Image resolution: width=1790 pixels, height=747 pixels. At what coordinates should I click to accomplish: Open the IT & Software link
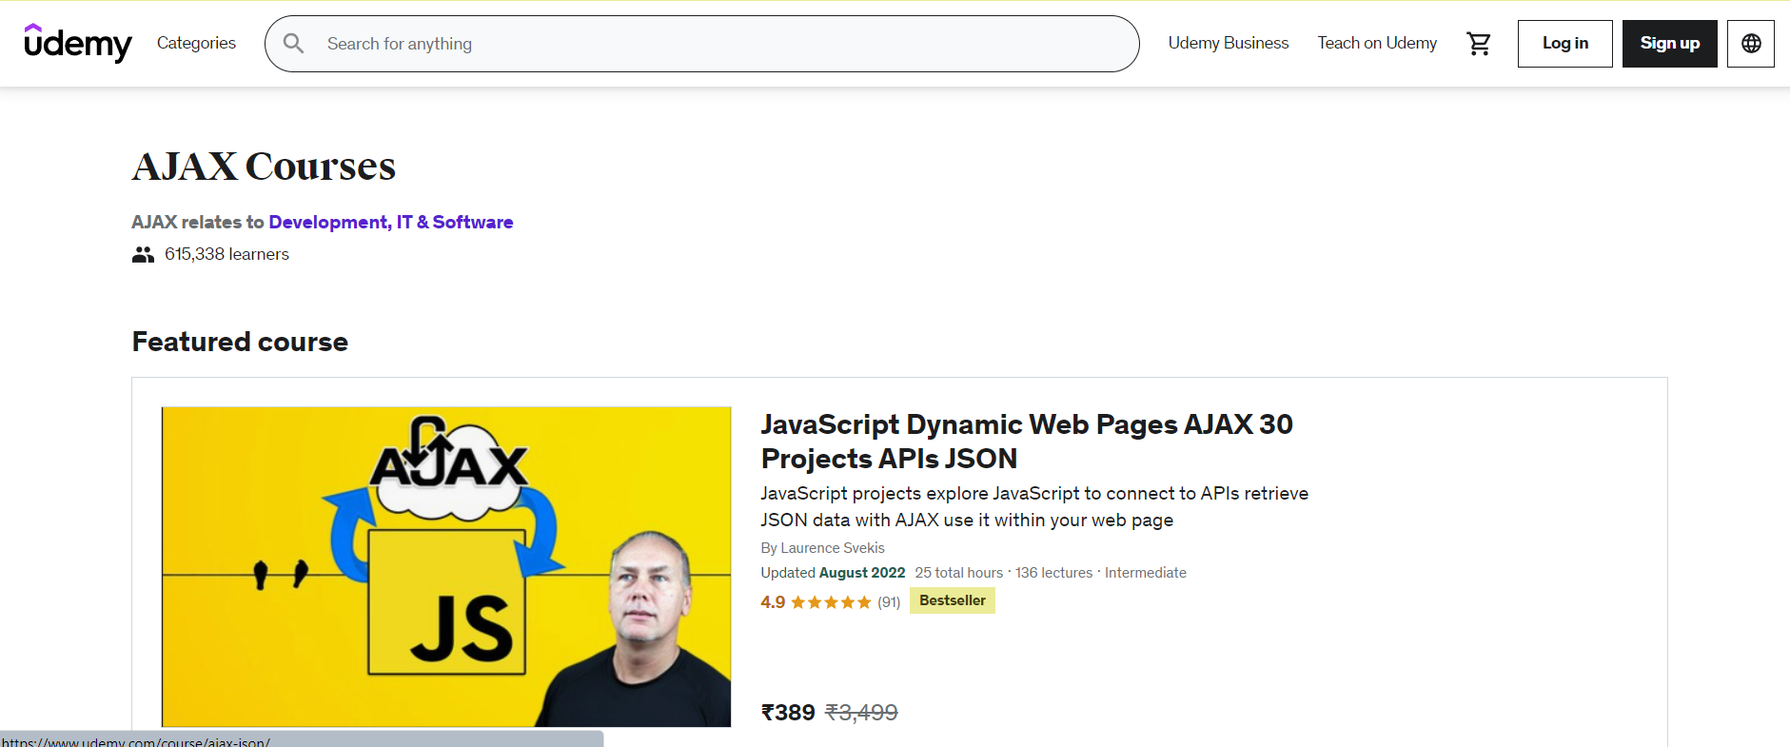[455, 222]
